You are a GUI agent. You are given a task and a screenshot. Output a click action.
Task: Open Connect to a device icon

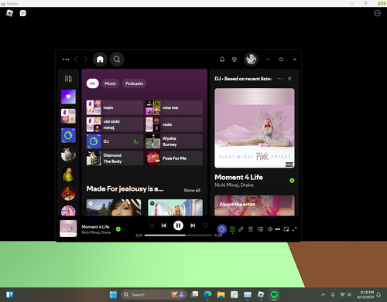(260, 229)
